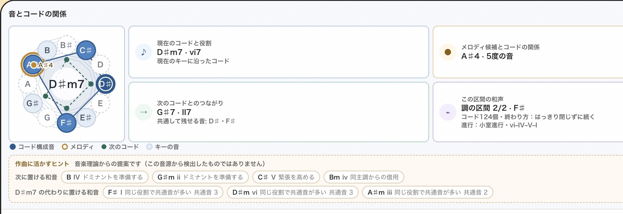This screenshot has width=623, height=214.
Task: Select the G# key note circle
Action: click(x=33, y=103)
